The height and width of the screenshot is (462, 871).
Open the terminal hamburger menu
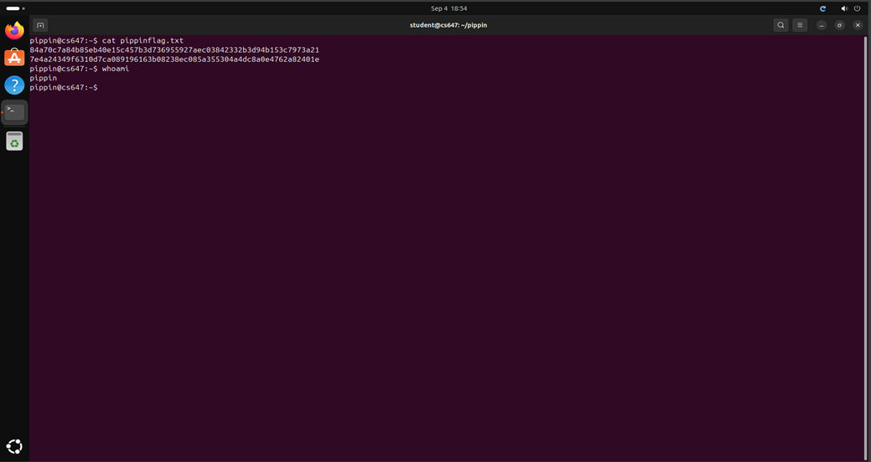point(800,25)
